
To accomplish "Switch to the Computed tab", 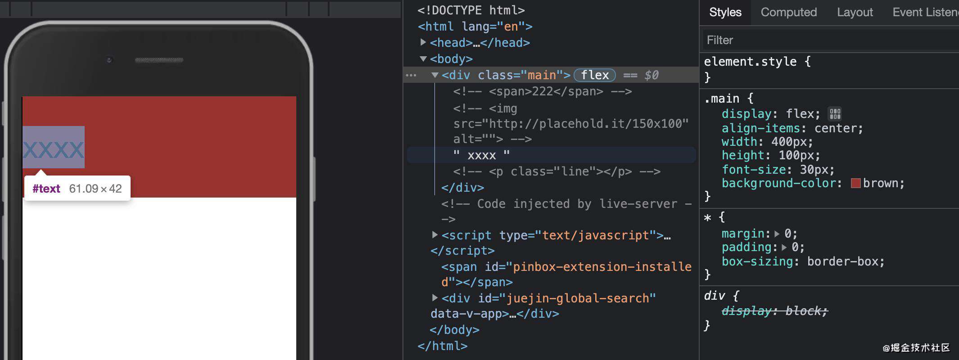I will click(788, 12).
